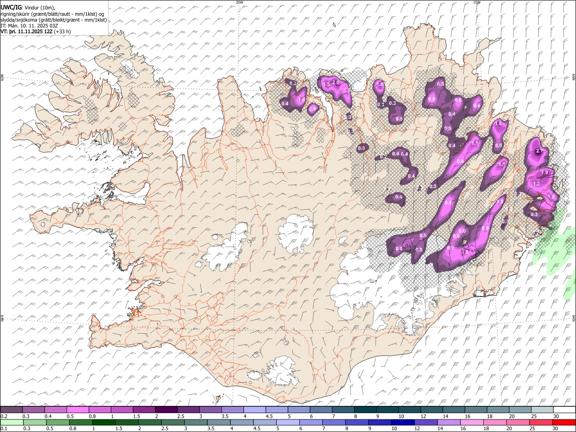Click the 1.8 precipitation value on the map
This screenshot has height=432, width=576.
(x=498, y=124)
